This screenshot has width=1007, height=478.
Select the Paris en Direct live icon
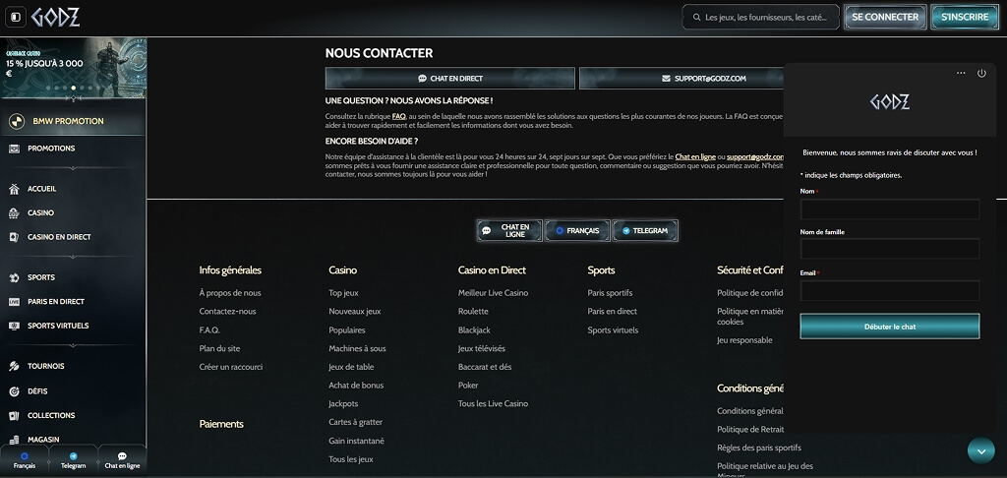[14, 301]
